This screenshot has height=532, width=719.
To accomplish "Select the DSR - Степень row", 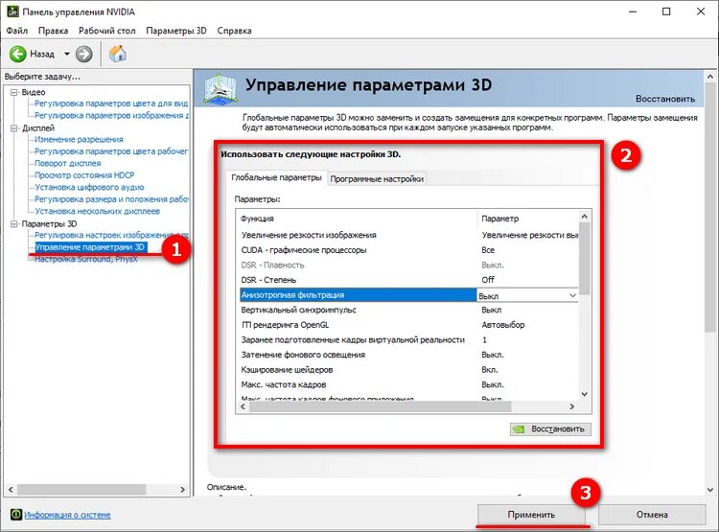I will tap(408, 280).
